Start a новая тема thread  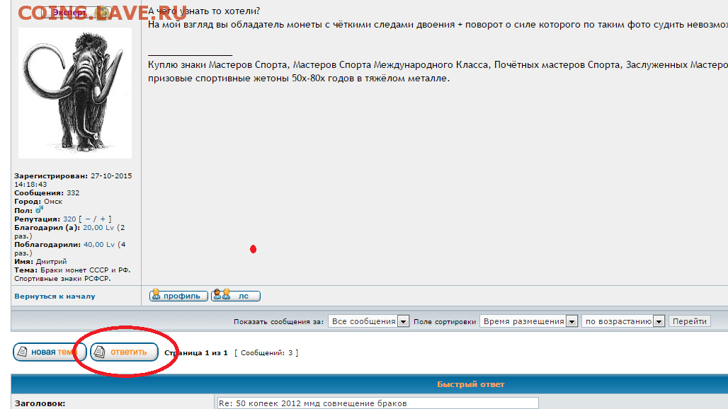(50, 352)
